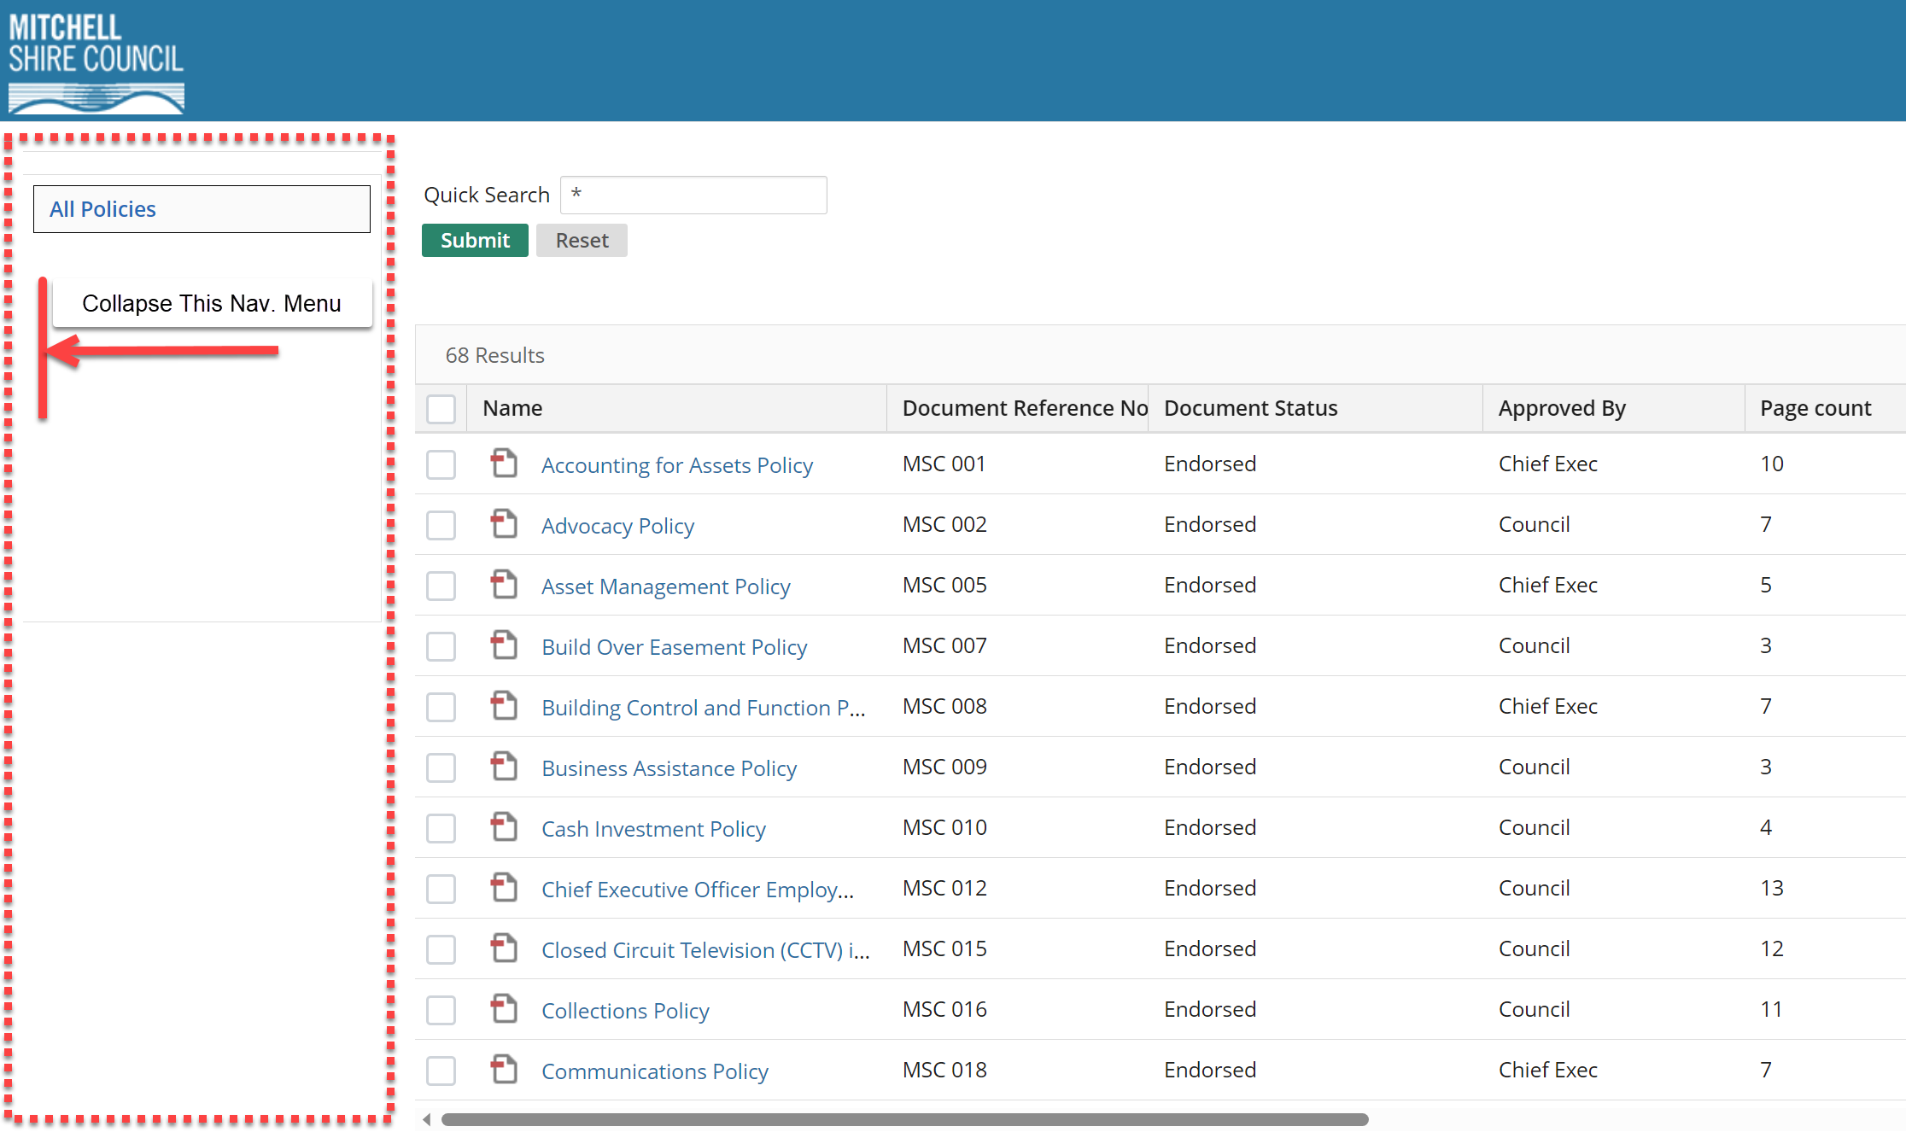
Task: Click PDF icon next to Business Assistance Policy
Action: click(504, 767)
